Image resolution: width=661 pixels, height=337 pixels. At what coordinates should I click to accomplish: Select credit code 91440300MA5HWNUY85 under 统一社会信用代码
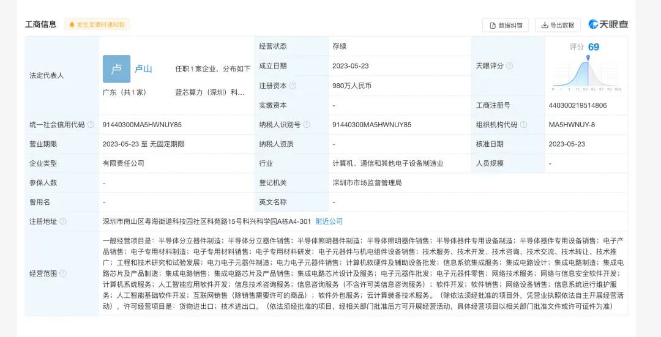142,125
